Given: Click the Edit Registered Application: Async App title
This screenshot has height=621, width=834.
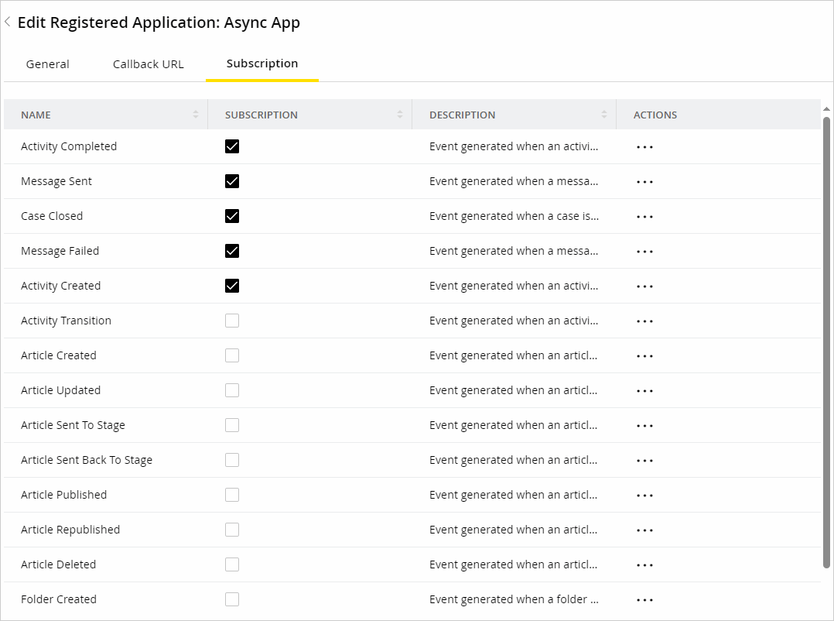Looking at the screenshot, I should 159,23.
